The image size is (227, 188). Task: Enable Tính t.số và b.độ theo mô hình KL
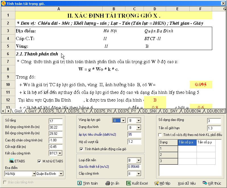[x=160, y=135]
